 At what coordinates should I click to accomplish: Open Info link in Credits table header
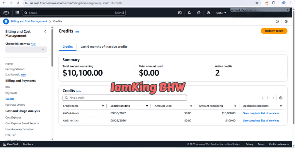pyautogui.click(x=78, y=91)
